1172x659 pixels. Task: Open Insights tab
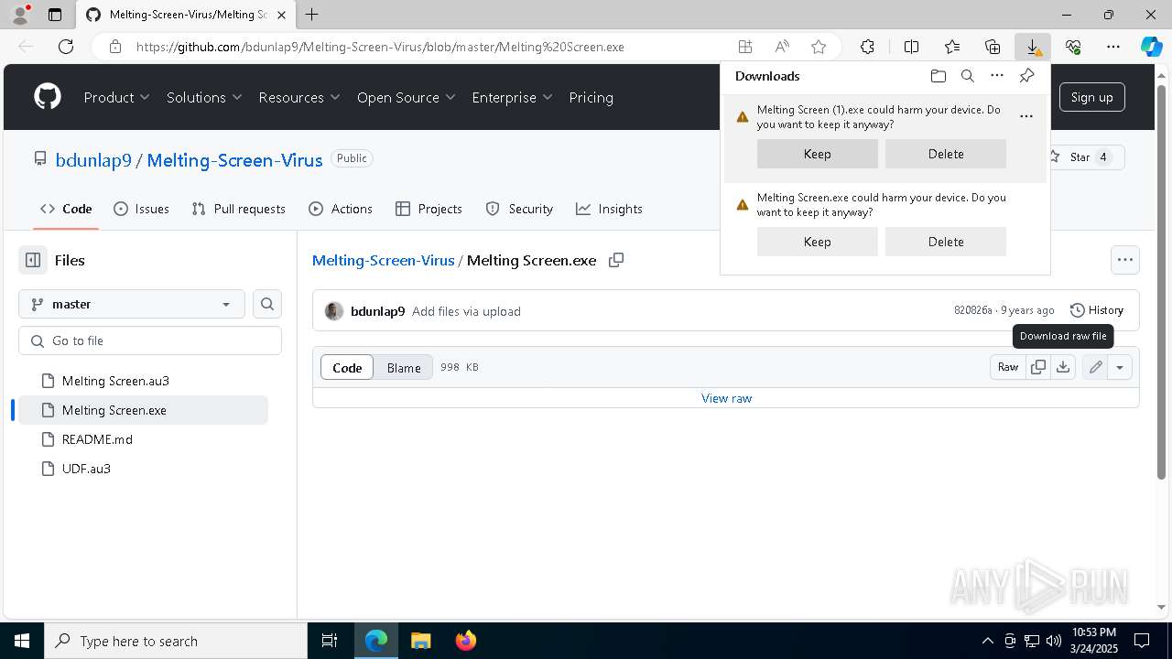click(x=609, y=209)
